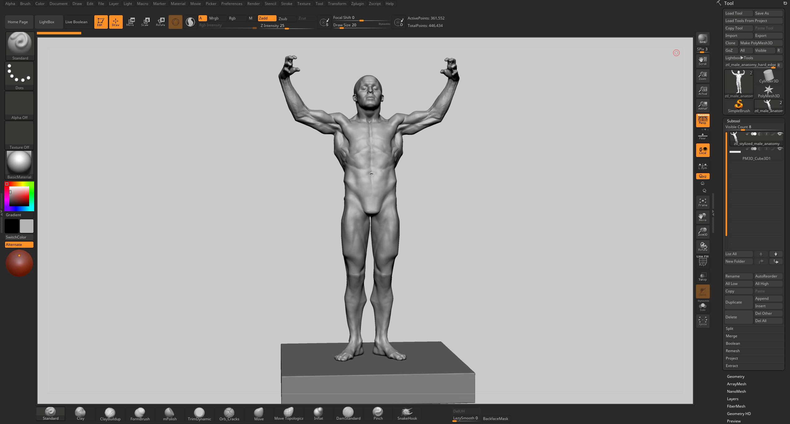Open the Zplugin menu
Screen dimensions: 790x424
coord(357,4)
